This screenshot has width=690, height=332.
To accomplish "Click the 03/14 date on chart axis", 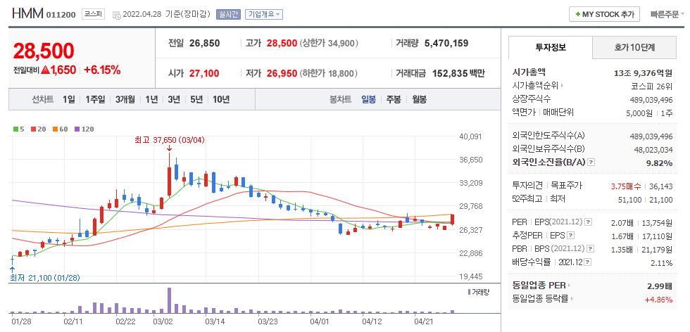I will pyautogui.click(x=215, y=321).
